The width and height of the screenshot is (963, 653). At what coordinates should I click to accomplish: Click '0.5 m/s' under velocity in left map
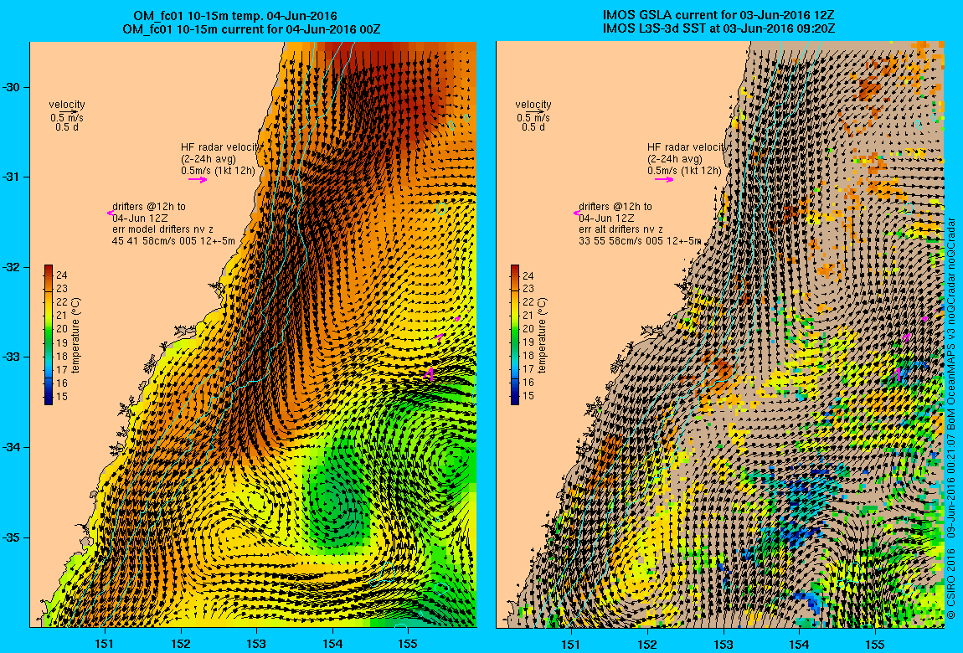coord(67,118)
